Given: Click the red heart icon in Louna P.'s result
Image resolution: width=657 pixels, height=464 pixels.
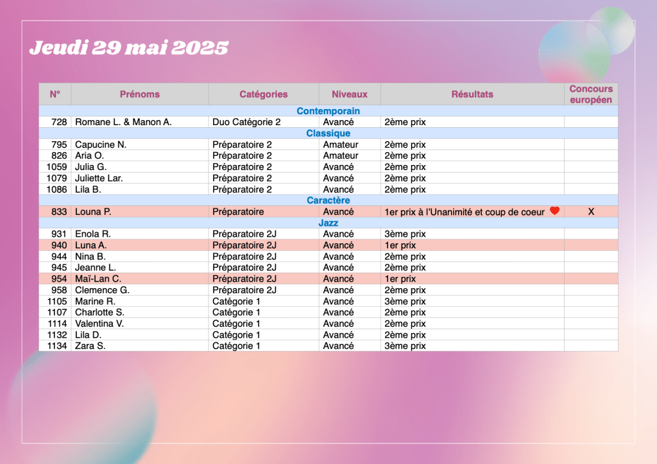Looking at the screenshot, I should [x=555, y=211].
